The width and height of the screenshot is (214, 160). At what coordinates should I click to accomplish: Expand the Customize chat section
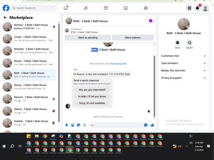[184, 56]
